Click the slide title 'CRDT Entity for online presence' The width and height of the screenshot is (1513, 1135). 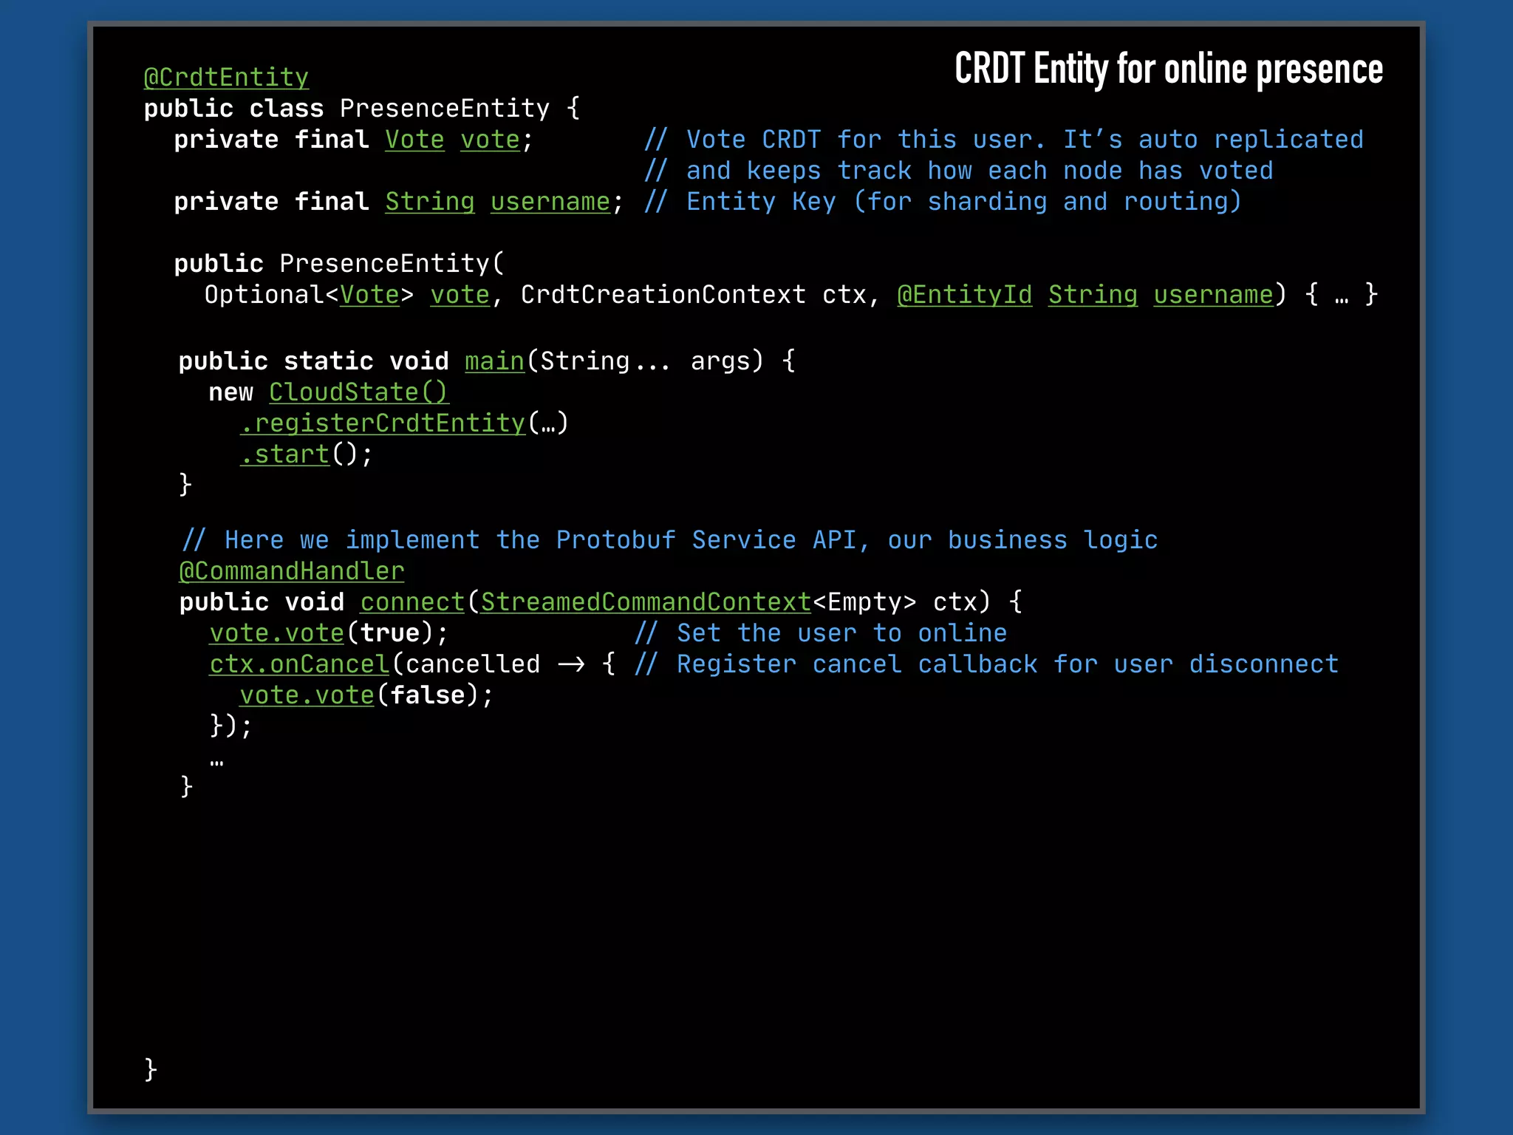point(1168,70)
